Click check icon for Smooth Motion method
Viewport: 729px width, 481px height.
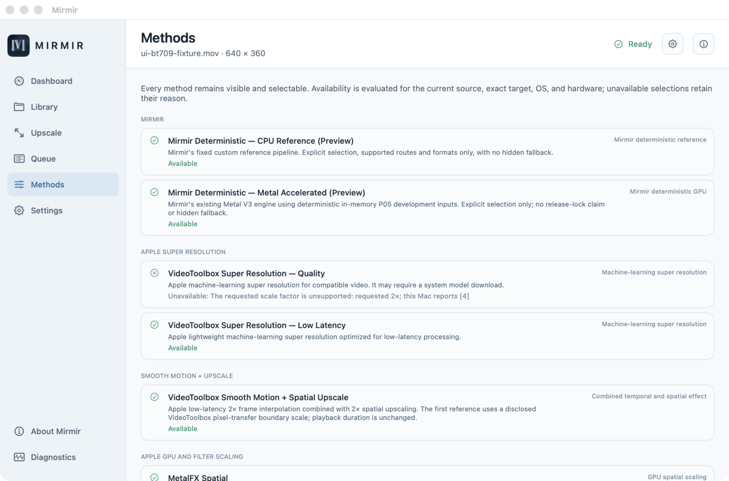154,397
